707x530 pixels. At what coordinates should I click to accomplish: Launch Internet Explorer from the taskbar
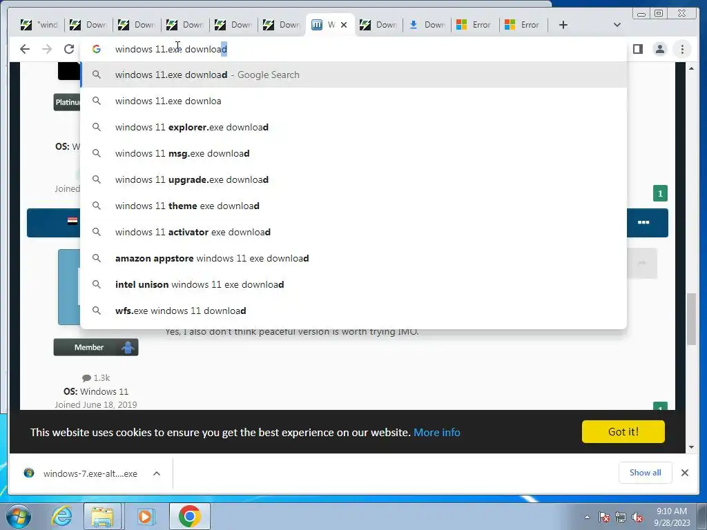point(61,516)
